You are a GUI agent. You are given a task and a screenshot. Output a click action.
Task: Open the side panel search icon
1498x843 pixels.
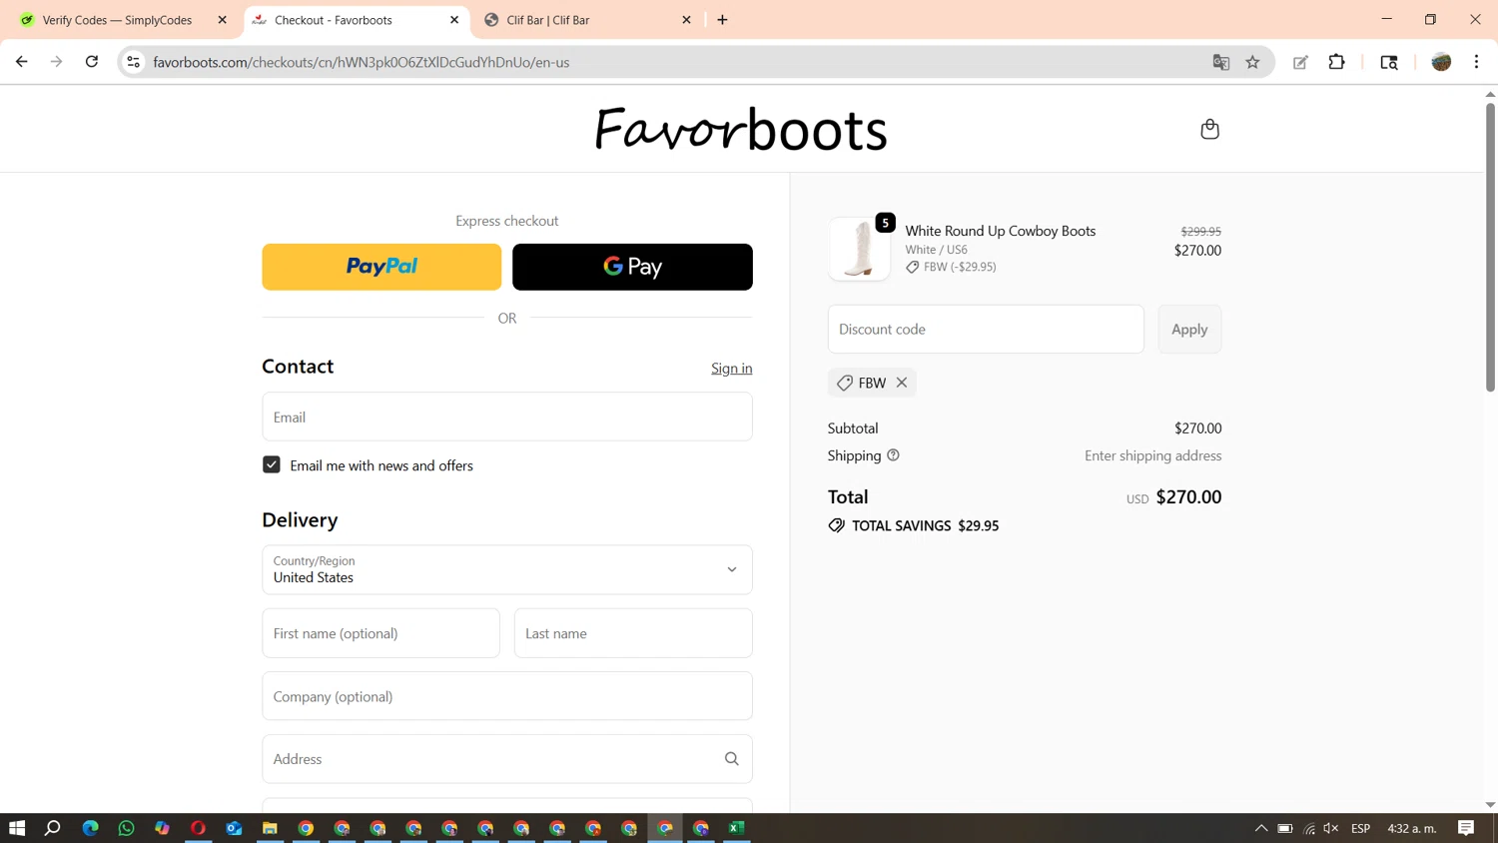[x=1388, y=62]
